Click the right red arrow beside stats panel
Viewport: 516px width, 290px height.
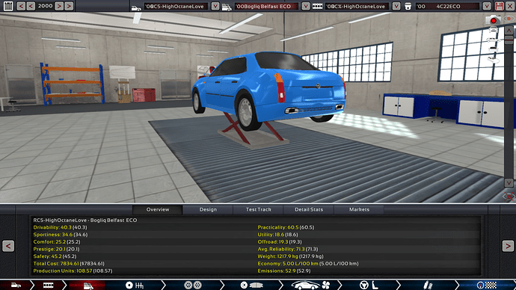click(508, 246)
